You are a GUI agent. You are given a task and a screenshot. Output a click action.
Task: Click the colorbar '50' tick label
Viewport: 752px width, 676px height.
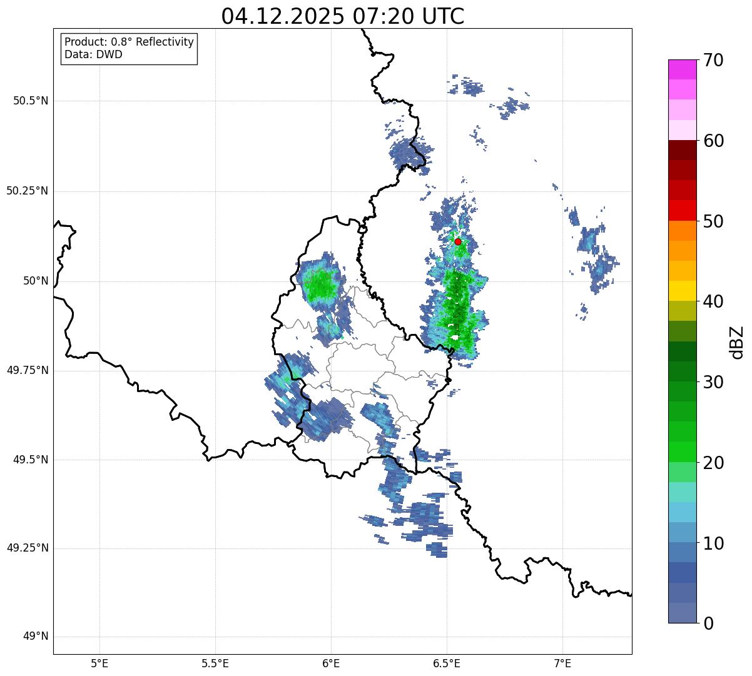(713, 221)
